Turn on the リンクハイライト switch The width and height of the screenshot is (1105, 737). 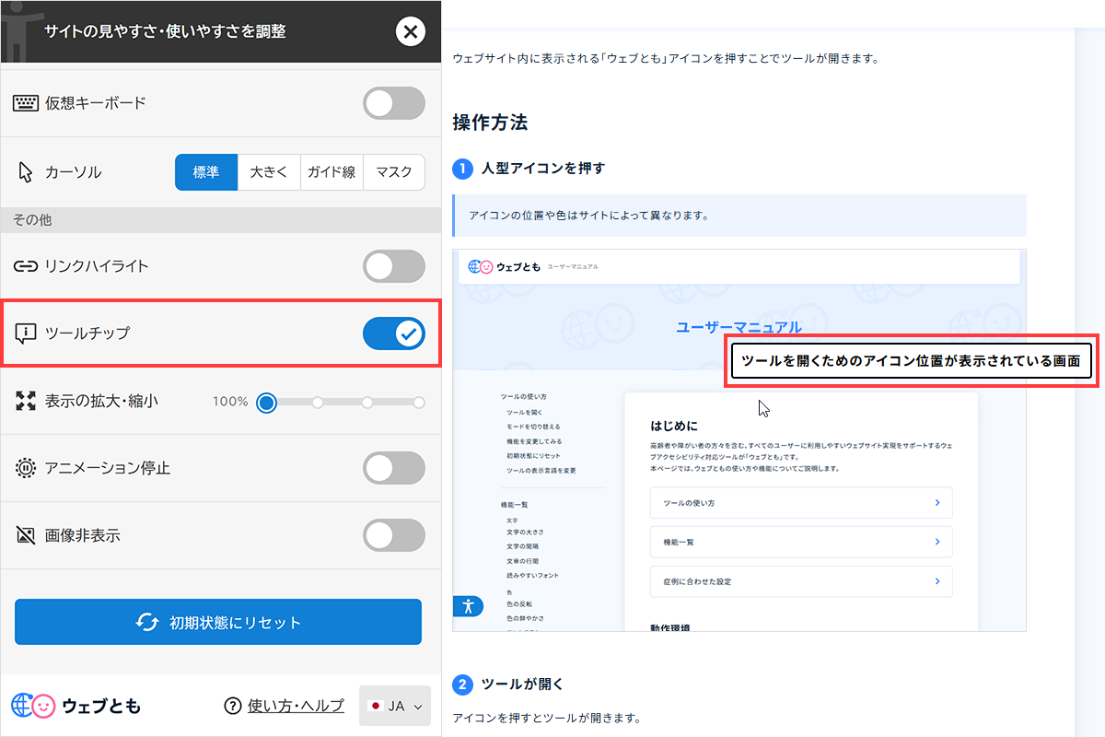394,266
